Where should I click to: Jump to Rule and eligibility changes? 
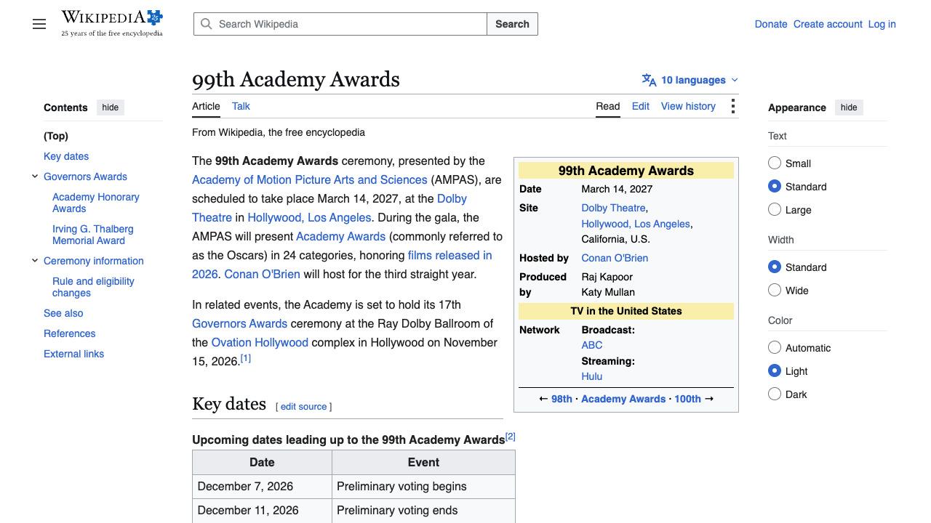tap(93, 287)
